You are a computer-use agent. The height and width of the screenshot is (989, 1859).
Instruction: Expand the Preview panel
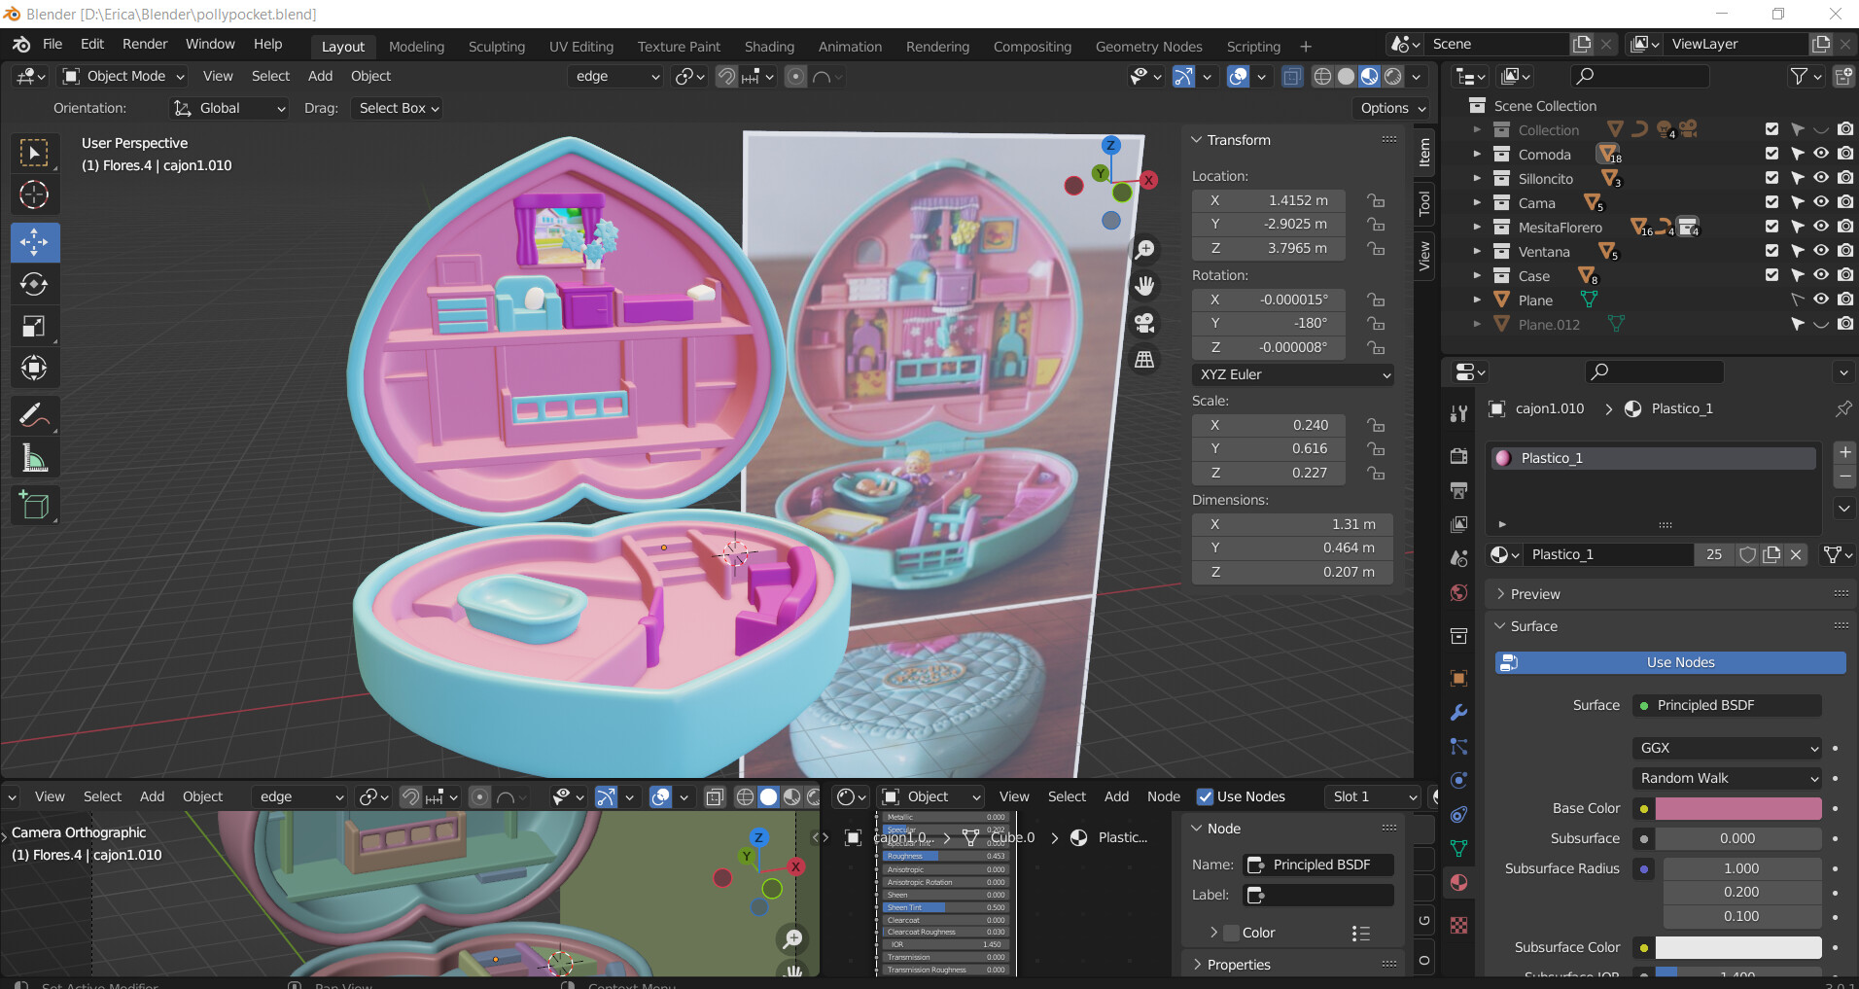pyautogui.click(x=1534, y=594)
